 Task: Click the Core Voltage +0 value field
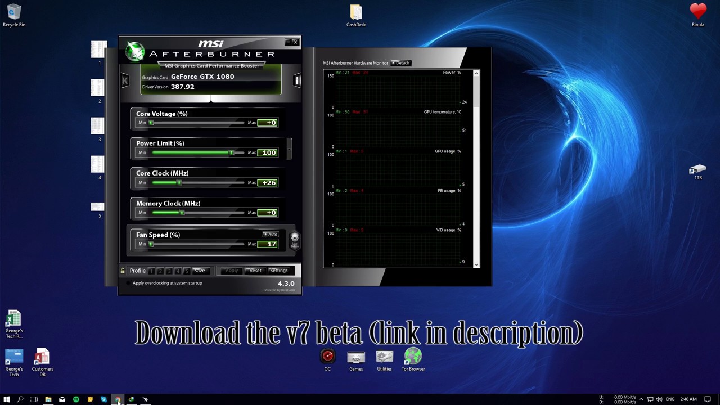point(268,123)
